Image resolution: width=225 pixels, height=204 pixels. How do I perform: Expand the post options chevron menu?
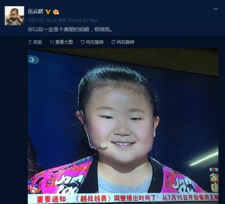pyautogui.click(x=216, y=9)
